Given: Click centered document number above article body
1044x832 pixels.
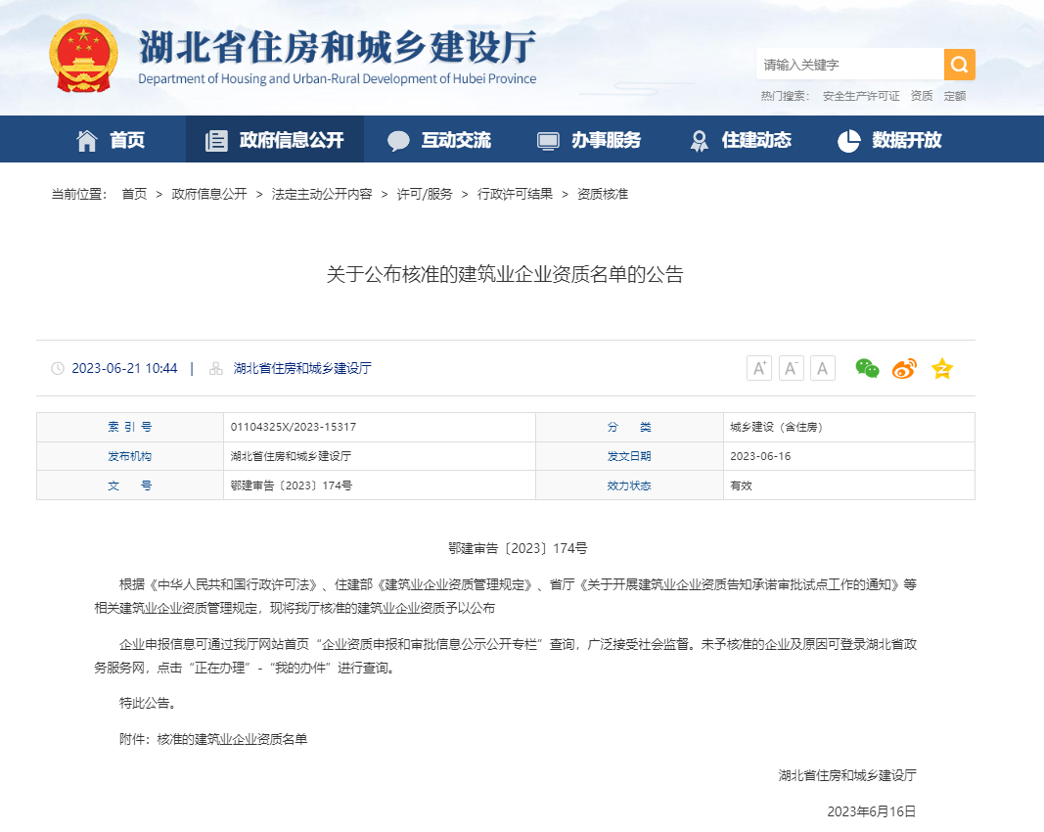Looking at the screenshot, I should 518,548.
